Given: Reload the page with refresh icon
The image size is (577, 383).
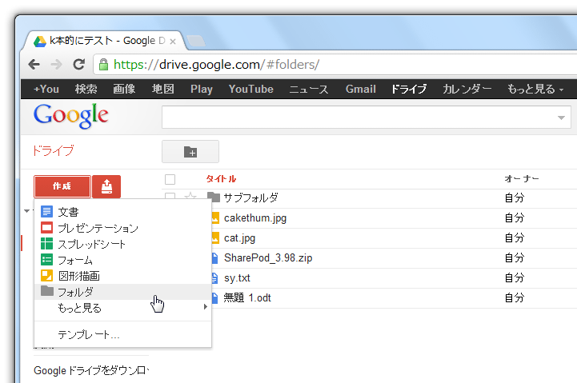Looking at the screenshot, I should (78, 64).
